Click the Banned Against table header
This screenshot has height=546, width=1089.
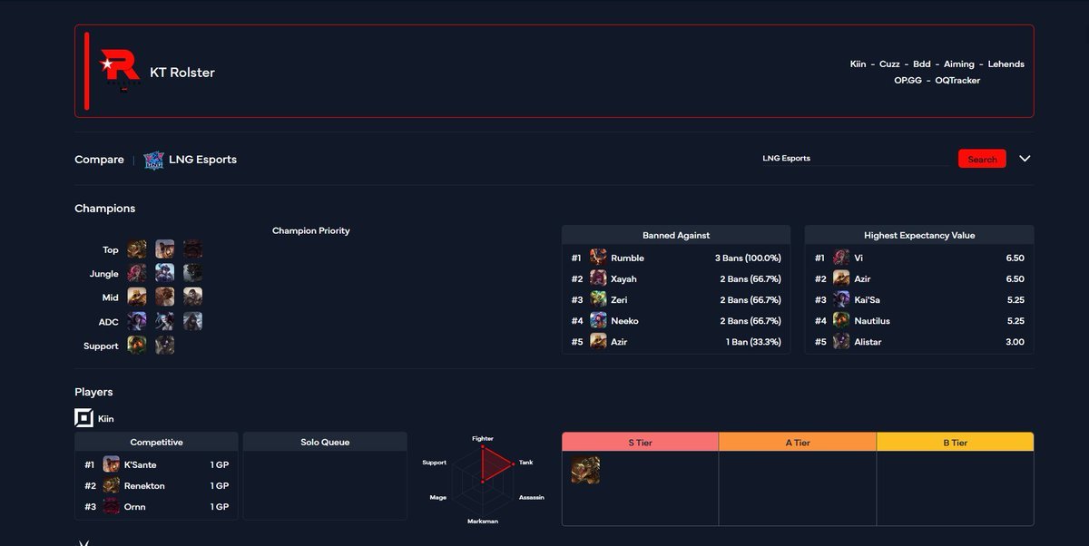[x=676, y=235]
